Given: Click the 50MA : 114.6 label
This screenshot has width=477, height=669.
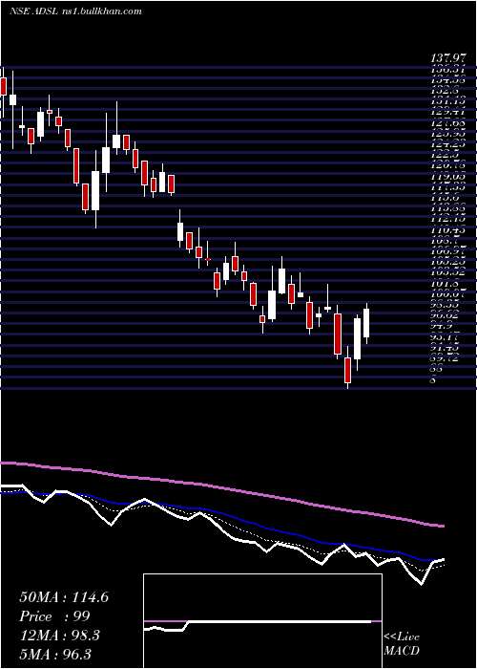Looking at the screenshot, I should pyautogui.click(x=64, y=597).
